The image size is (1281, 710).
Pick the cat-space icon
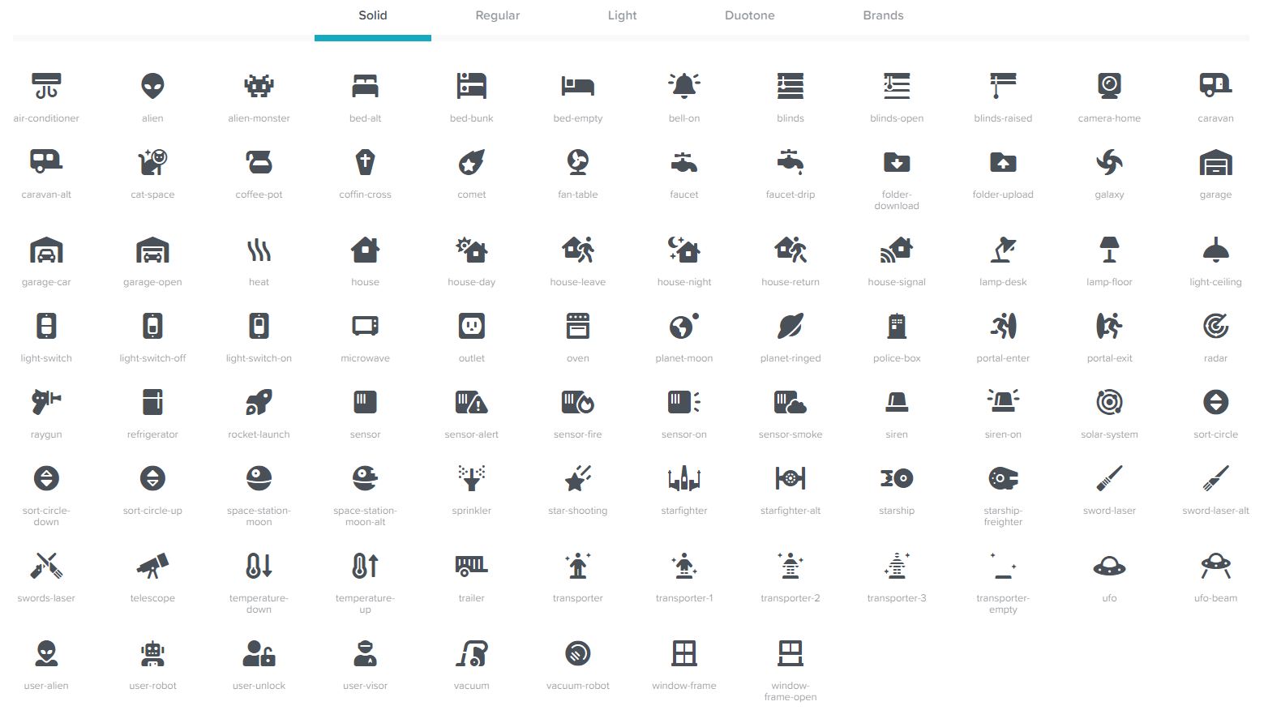pyautogui.click(x=152, y=162)
